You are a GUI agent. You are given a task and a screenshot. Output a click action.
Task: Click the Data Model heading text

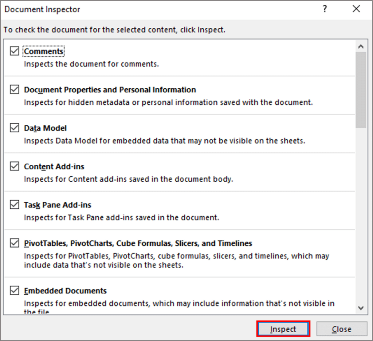45,128
